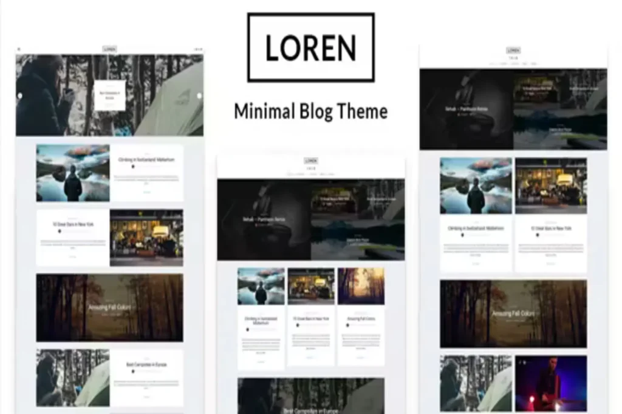The image size is (622, 414).
Task: Click the guitarist concert thumbnail in right preview
Action: [x=550, y=383]
